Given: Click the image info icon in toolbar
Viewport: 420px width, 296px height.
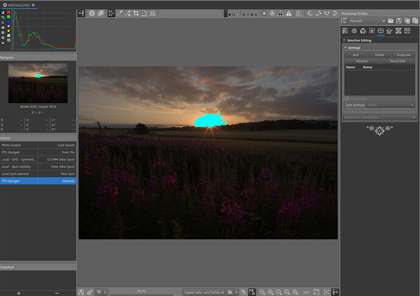Looking at the screenshot, I should point(92,13).
